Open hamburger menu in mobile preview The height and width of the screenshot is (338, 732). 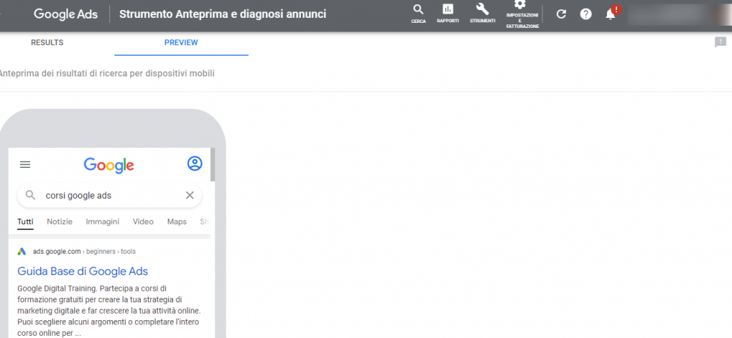(25, 164)
